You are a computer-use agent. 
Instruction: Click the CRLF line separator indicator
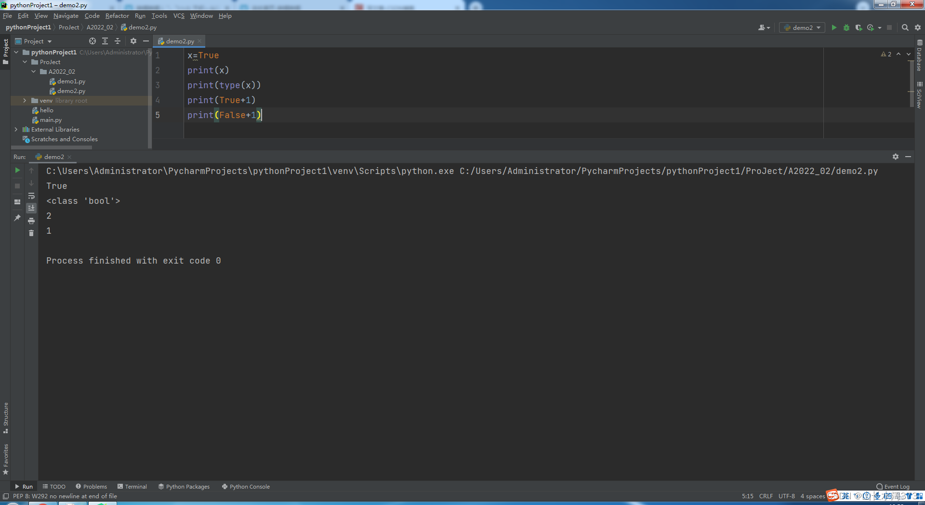pyautogui.click(x=766, y=496)
